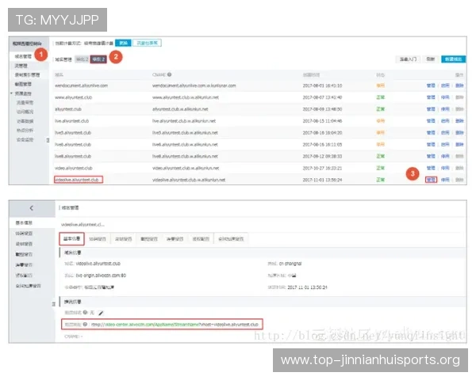
Task: Click the rtmp://video-center push address text
Action: 175,325
